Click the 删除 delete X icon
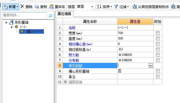 (x=22, y=7)
